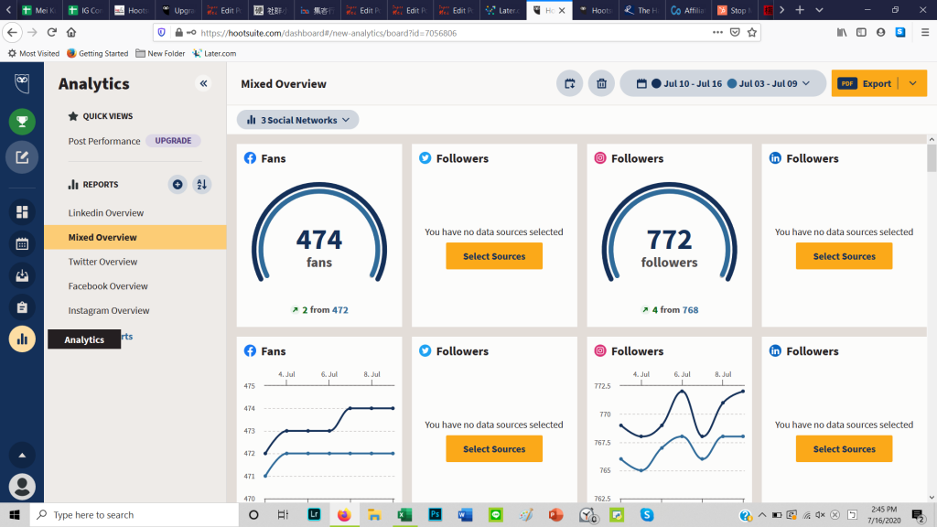
Task: Open the Planner calendar icon
Action: click(x=22, y=244)
